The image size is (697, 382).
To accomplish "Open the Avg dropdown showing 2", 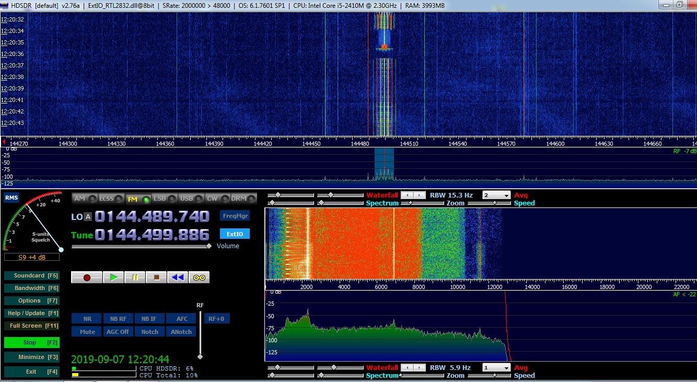I will (496, 195).
